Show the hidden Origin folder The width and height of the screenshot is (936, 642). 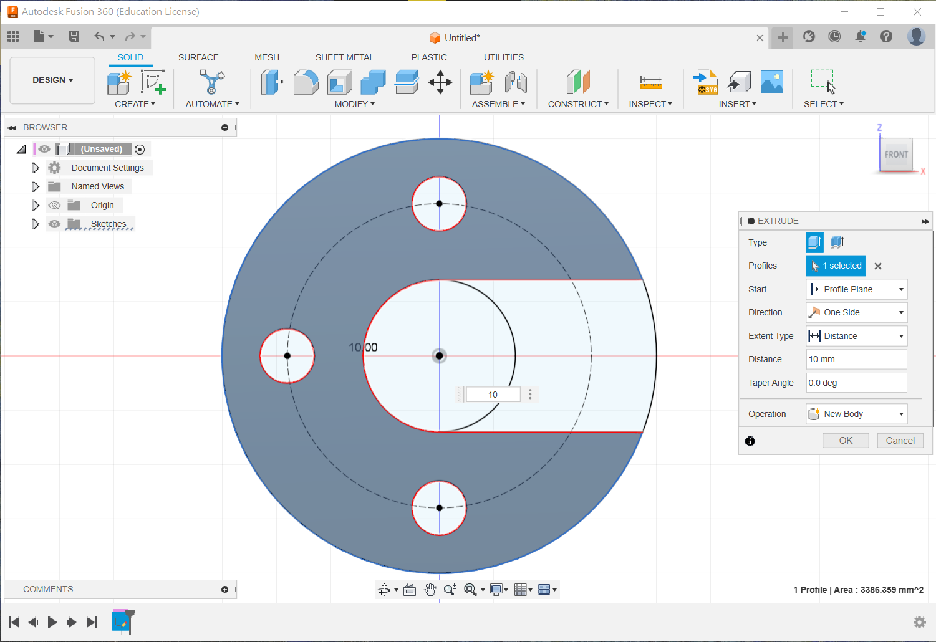(55, 205)
